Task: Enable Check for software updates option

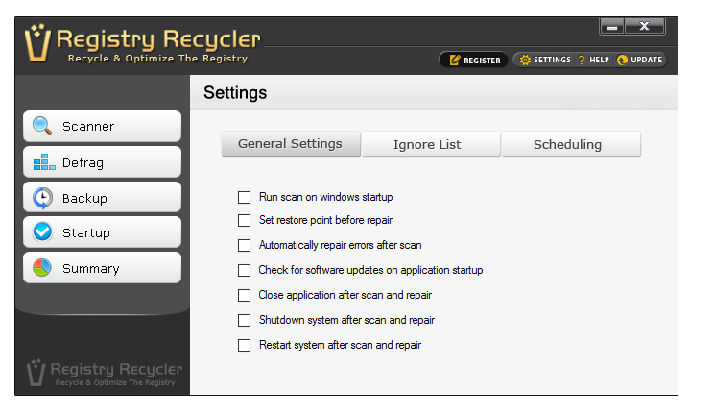Action: 245,270
